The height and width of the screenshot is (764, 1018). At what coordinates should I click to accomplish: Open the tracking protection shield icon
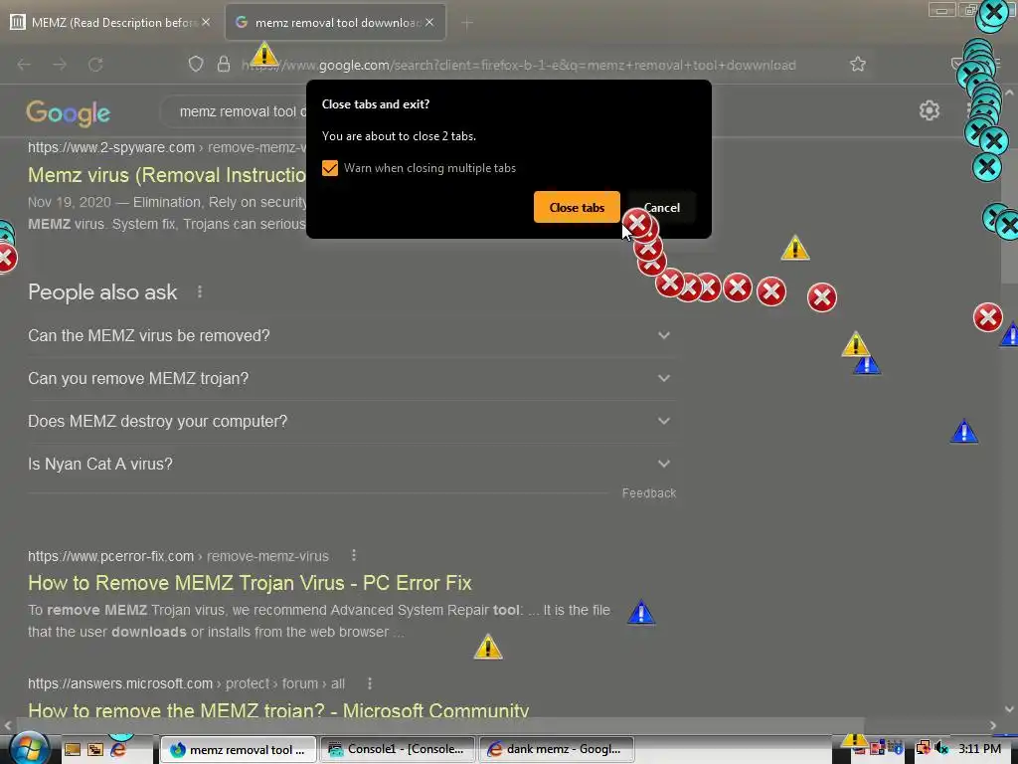pyautogui.click(x=196, y=65)
